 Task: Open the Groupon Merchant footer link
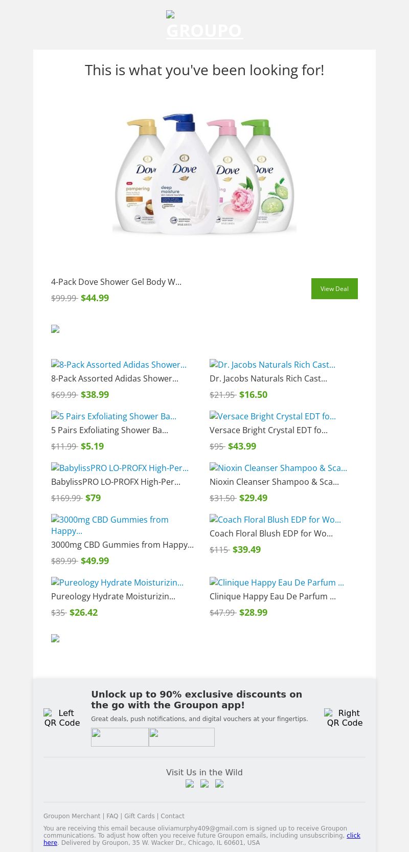[x=72, y=816]
